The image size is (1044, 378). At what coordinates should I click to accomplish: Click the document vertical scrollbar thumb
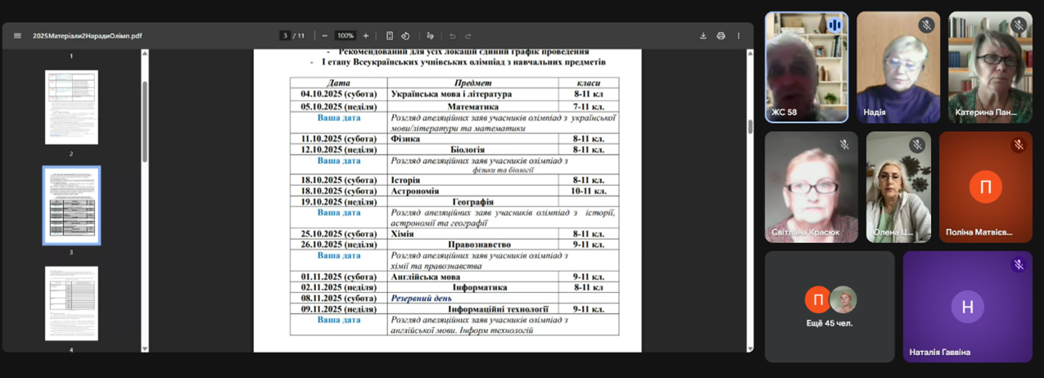click(750, 127)
